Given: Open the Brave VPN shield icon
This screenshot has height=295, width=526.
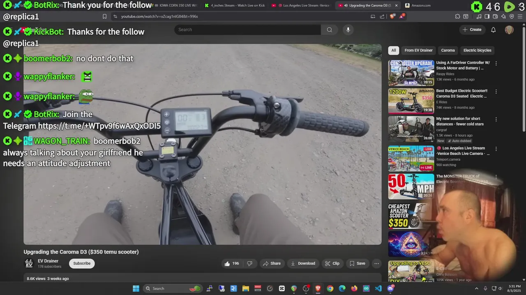Looking at the screenshot, I should (x=512, y=16).
